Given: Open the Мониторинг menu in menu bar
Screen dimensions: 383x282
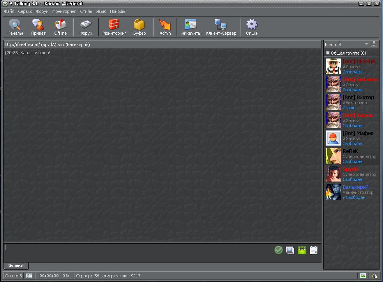Looking at the screenshot, I should pos(64,11).
